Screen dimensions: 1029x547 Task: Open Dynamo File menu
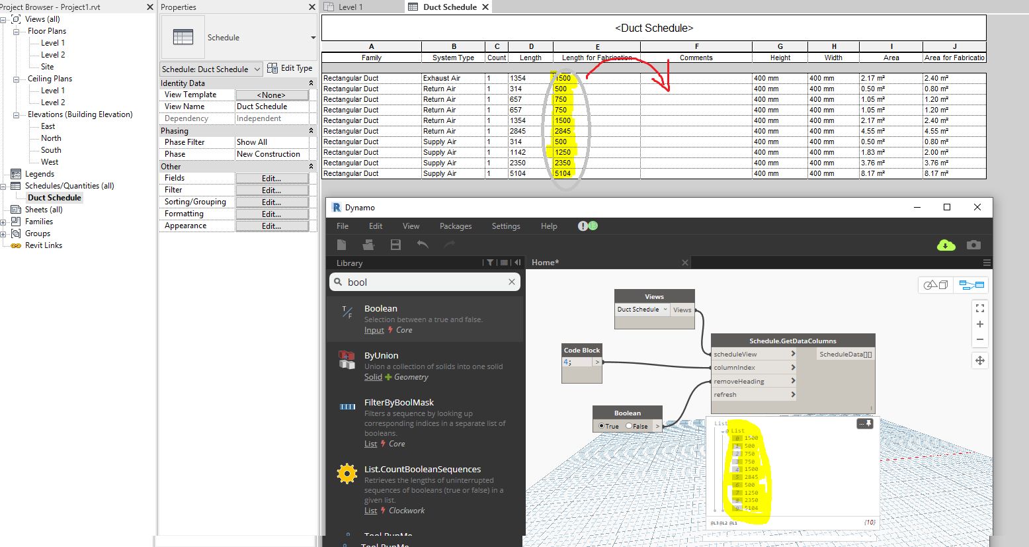coord(343,226)
